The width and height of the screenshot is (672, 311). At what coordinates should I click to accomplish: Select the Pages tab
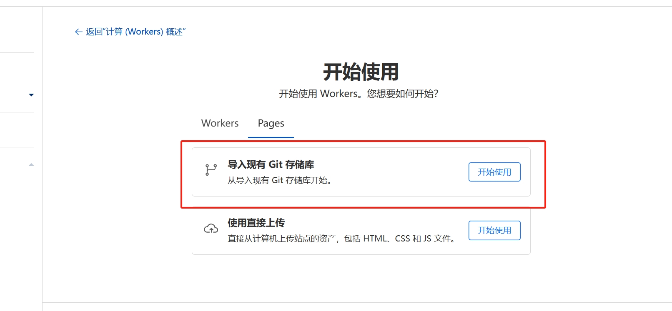coord(271,123)
